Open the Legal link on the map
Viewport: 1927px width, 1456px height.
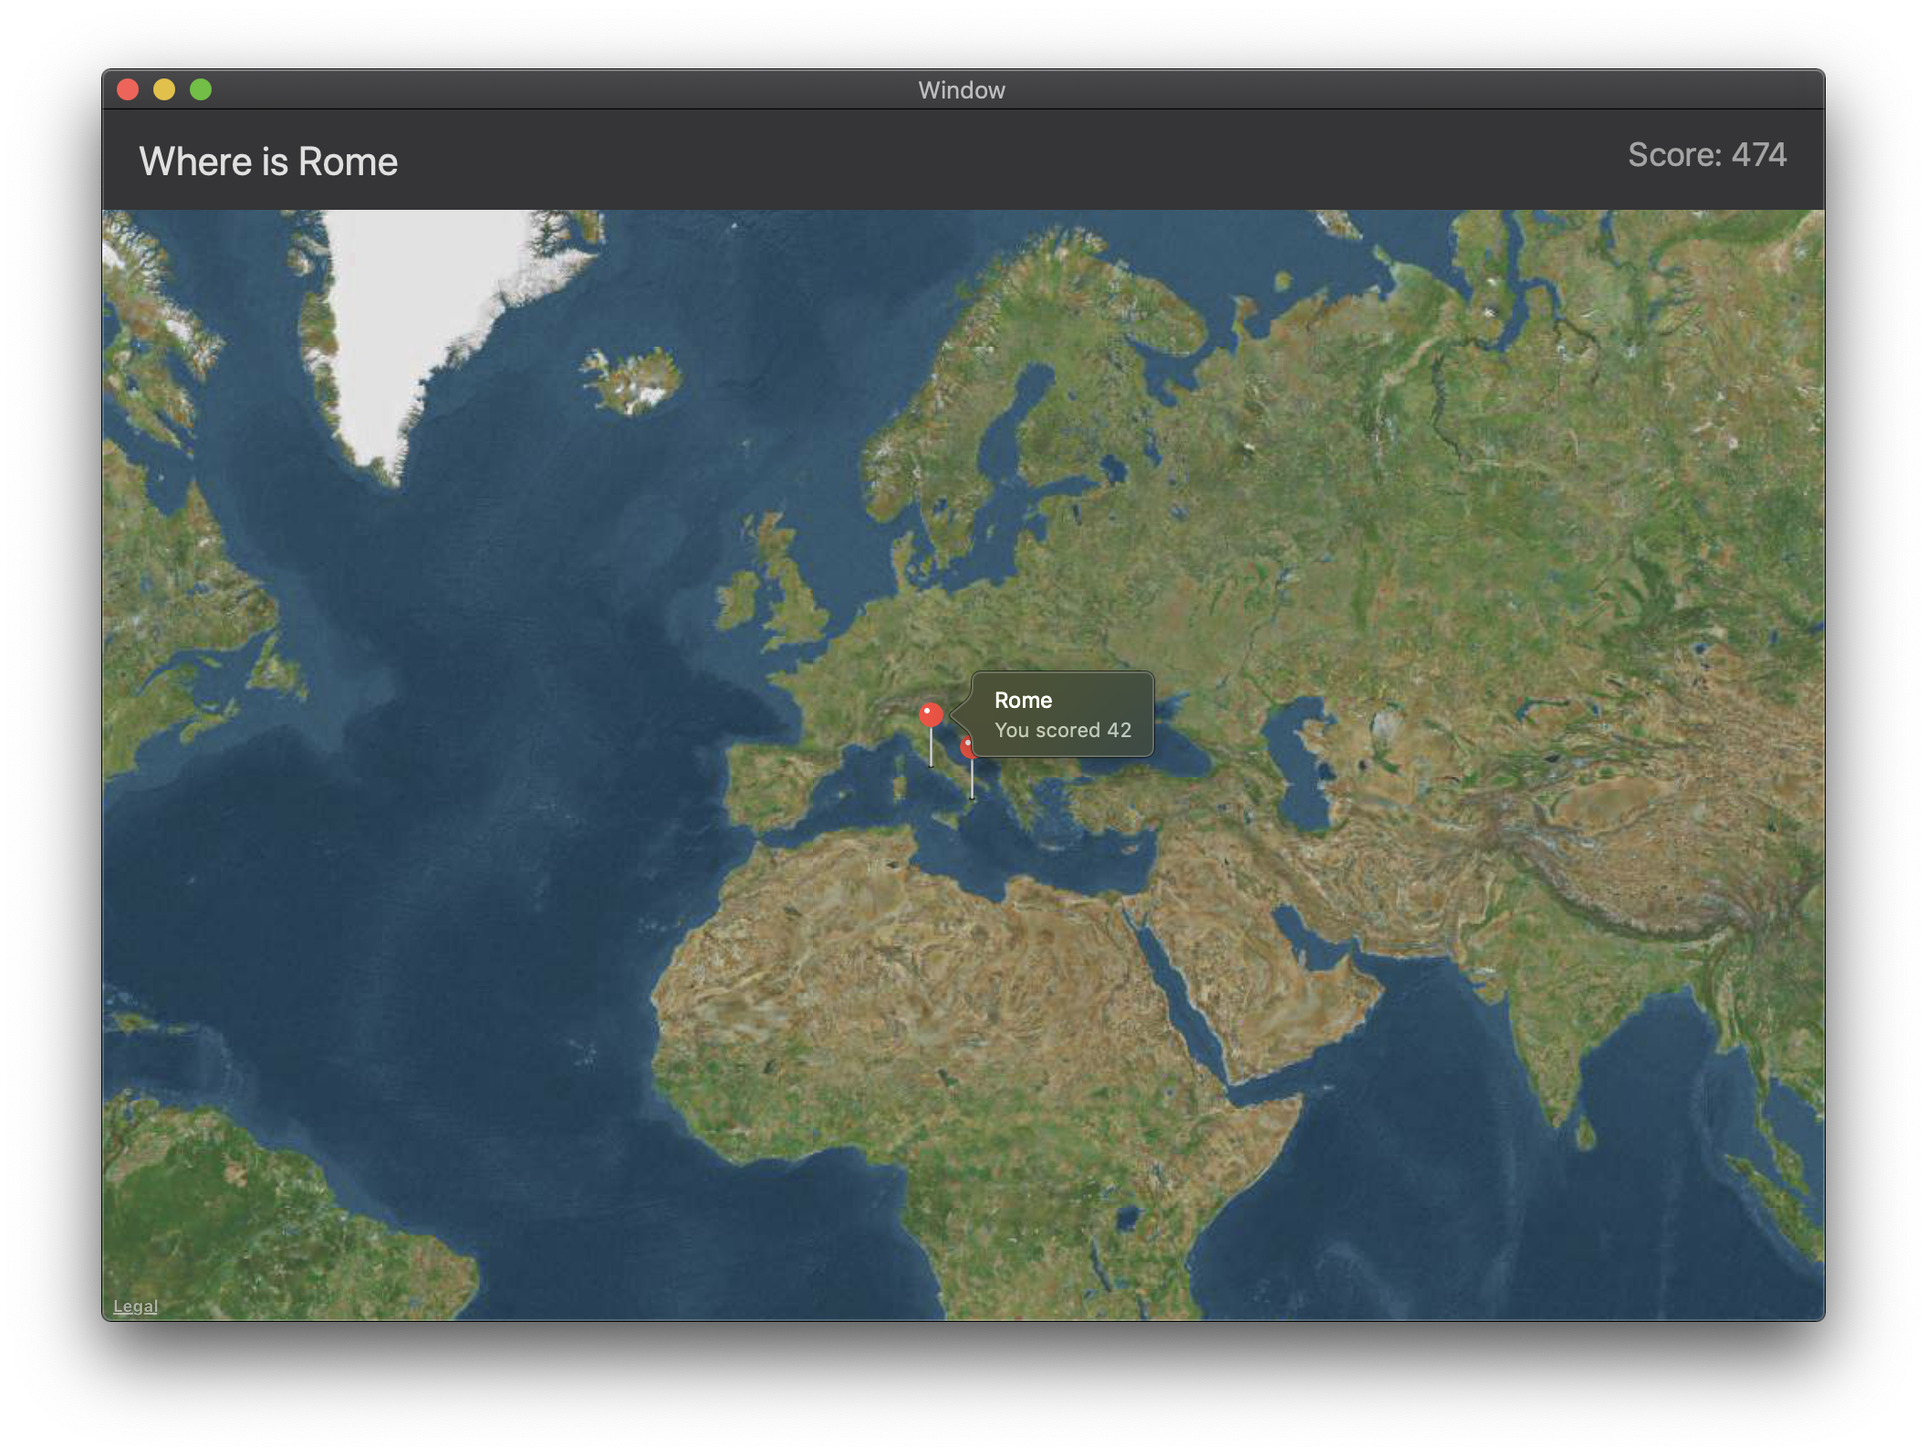pyautogui.click(x=135, y=1305)
